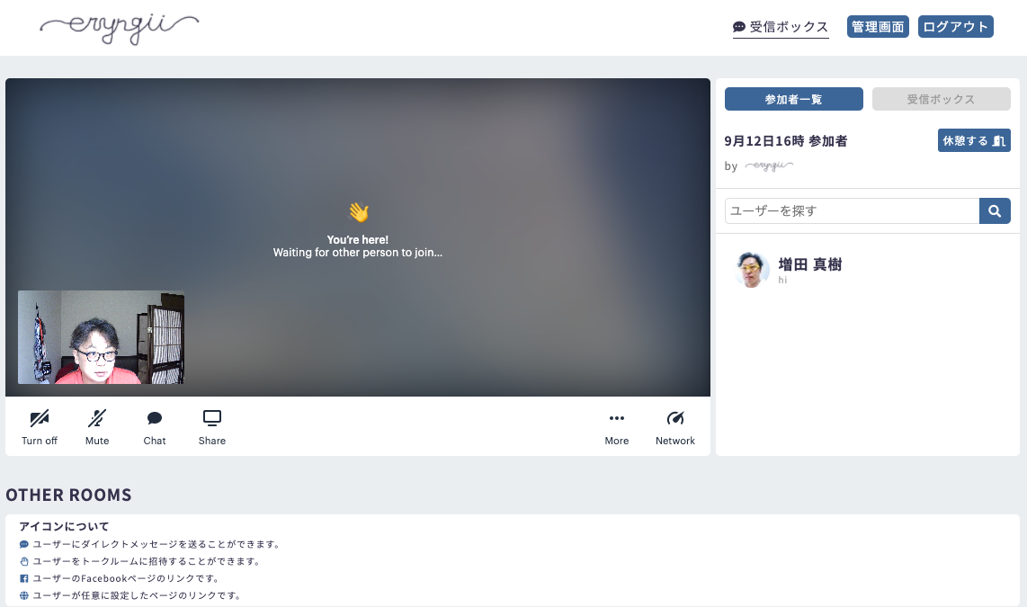Share your screen
Screen dimensions: 1027x607
coord(212,426)
